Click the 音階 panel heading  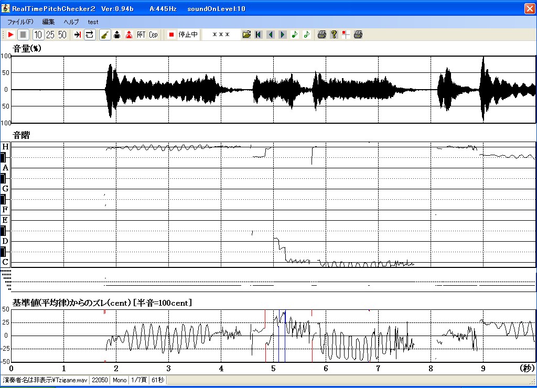point(21,135)
